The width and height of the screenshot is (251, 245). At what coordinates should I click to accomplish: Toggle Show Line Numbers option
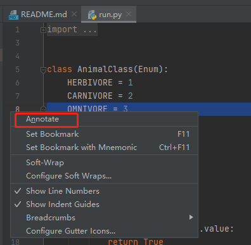click(x=104, y=191)
